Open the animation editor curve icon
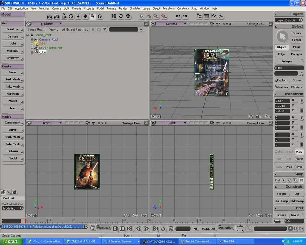 click(214, 16)
